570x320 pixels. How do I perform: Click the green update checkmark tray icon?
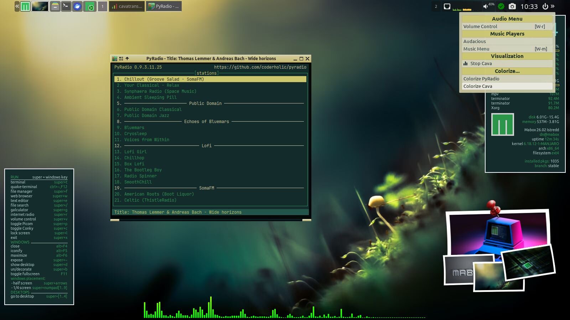click(501, 6)
